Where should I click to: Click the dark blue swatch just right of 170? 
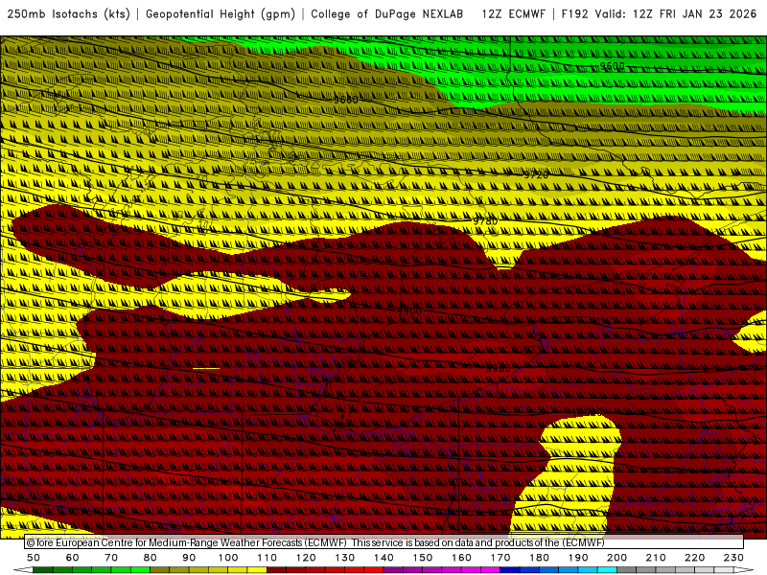[510, 570]
